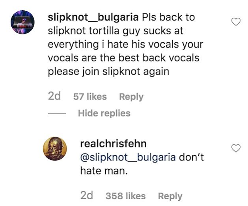Click the horizontal line beside Hide replies

pos(57,113)
